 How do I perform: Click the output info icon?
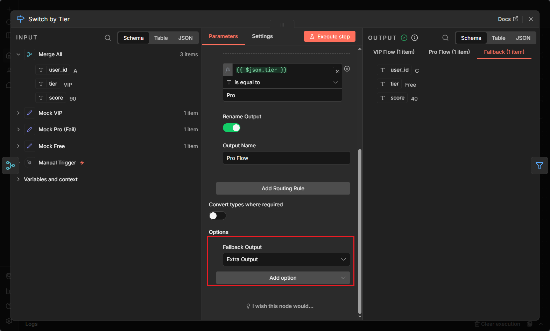tap(415, 38)
